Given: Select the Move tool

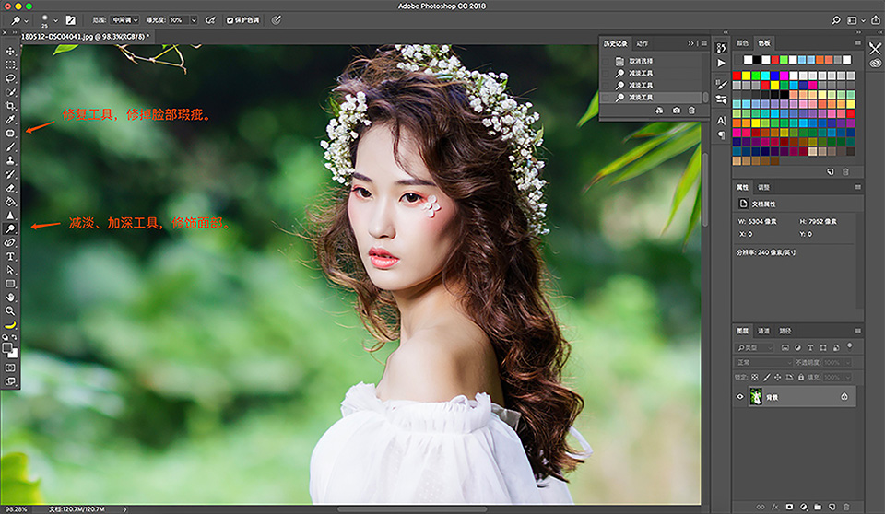Looking at the screenshot, I should (x=10, y=51).
